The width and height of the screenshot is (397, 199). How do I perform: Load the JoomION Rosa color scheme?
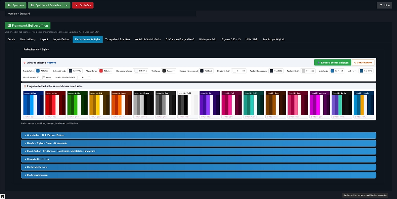pyautogui.click(x=298, y=105)
